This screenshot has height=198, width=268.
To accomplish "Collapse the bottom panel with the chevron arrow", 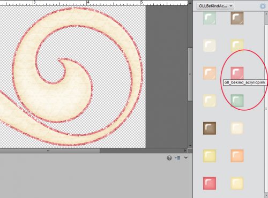I will tap(186, 157).
